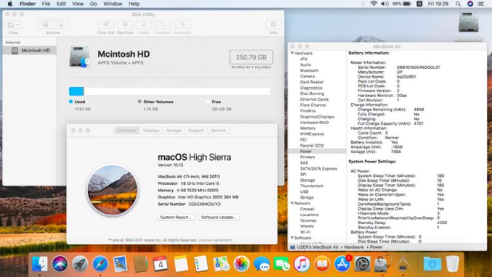Open the Apple menu

(10, 4)
